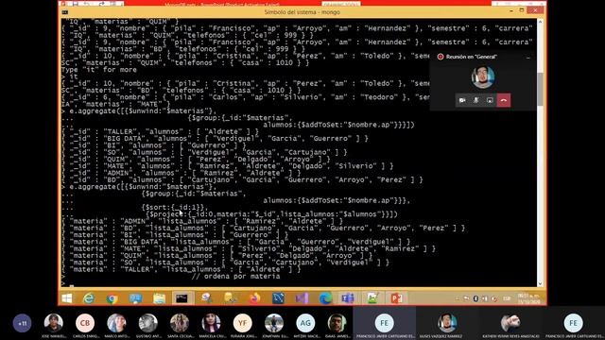Image resolution: width=605 pixels, height=340 pixels.
Task: Select Santa Cecilia participant avatar
Action: coord(180,323)
